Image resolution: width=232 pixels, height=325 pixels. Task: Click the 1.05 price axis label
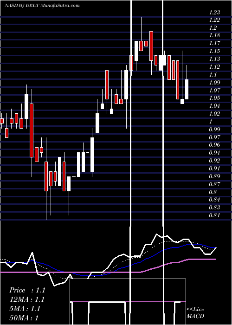214,98
